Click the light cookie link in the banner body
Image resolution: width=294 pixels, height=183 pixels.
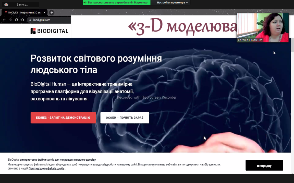point(46,164)
